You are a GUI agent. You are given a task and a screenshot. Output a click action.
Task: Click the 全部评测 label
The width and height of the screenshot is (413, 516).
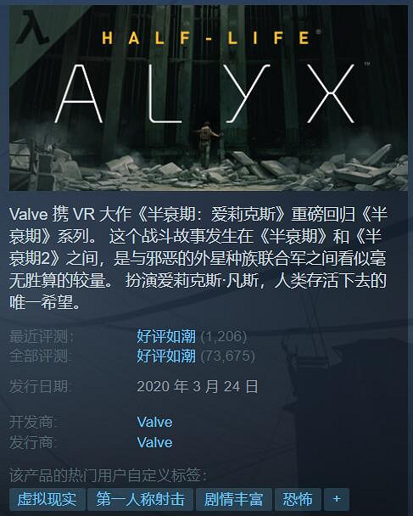[42, 356]
